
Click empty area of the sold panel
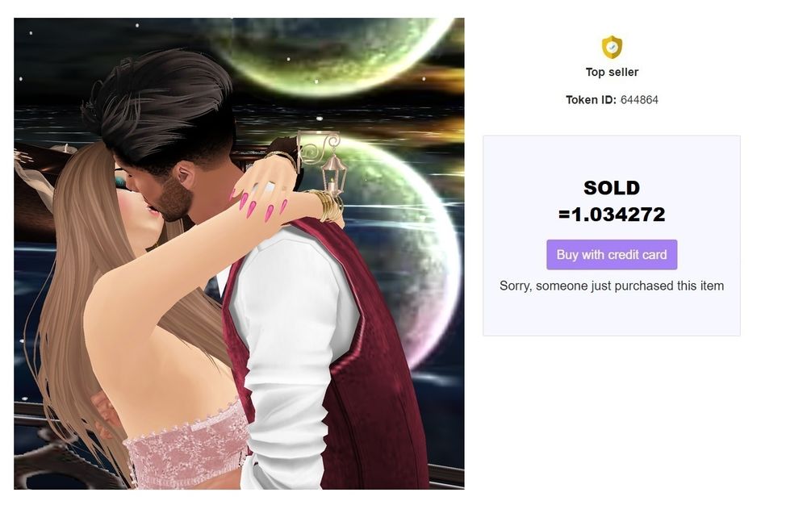coord(612,314)
